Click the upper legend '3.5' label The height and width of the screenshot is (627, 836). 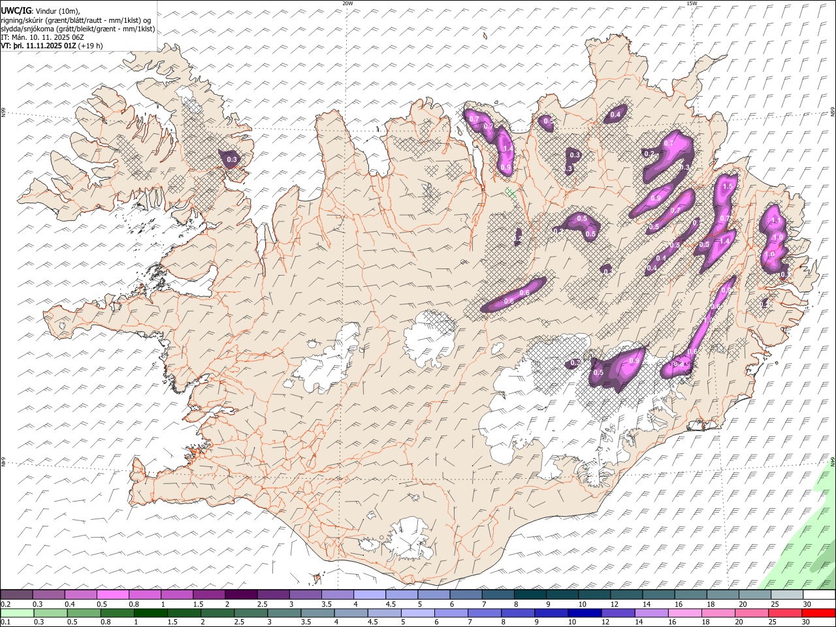327,604
